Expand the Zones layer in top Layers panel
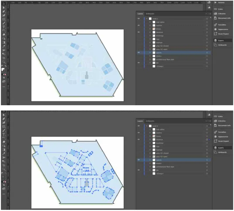This screenshot has height=211, width=234. pos(150,29)
